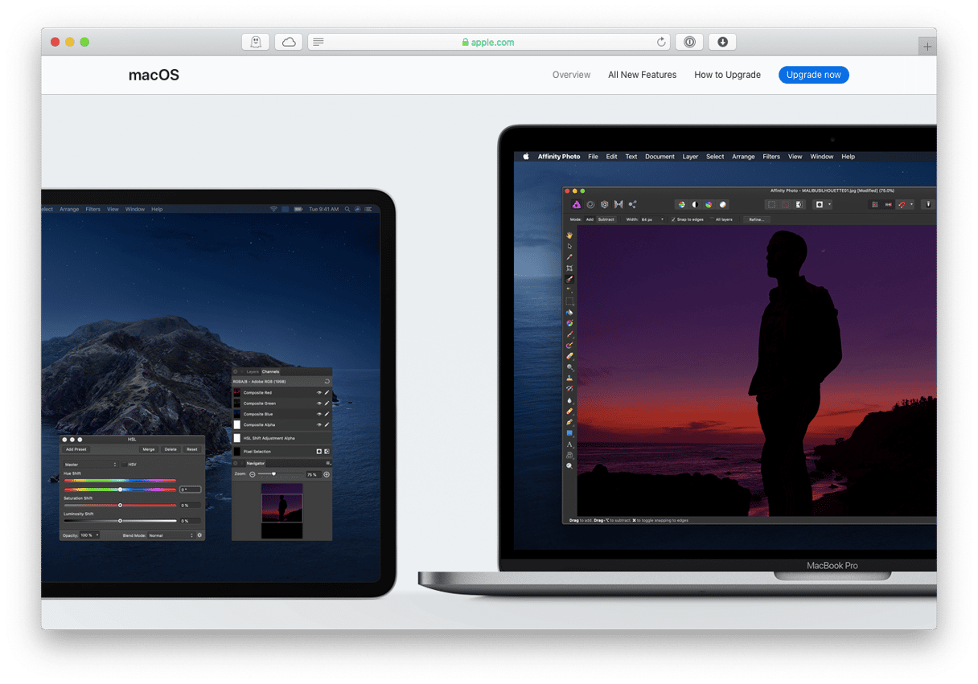Select the Move arrow tool
Image resolution: width=978 pixels, height=684 pixels.
click(569, 246)
